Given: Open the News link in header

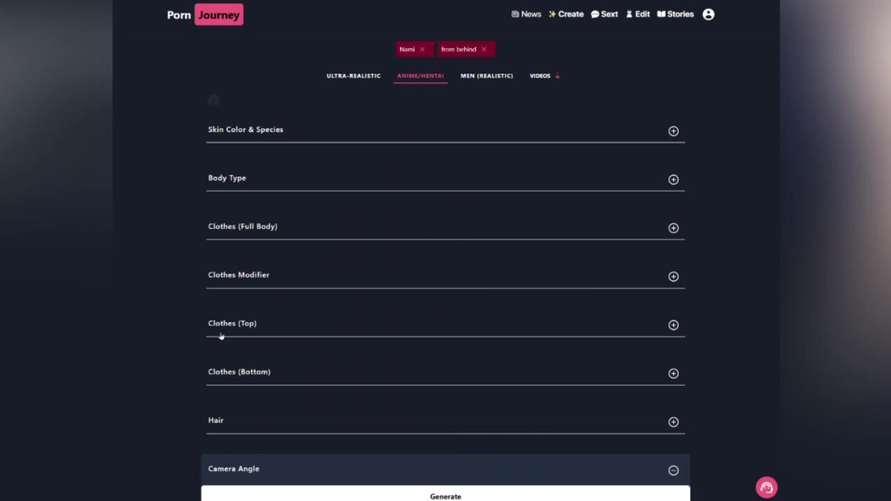Looking at the screenshot, I should coord(526,14).
